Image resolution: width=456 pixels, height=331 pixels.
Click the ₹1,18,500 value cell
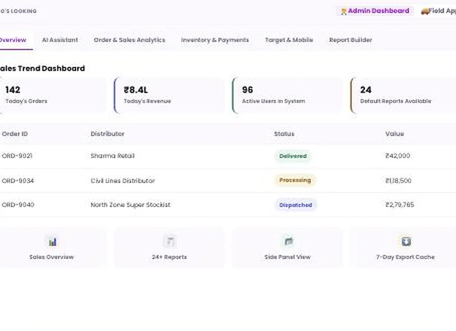coord(398,180)
